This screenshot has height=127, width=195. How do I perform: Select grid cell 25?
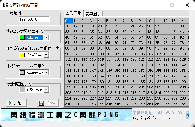(x=142, y=26)
